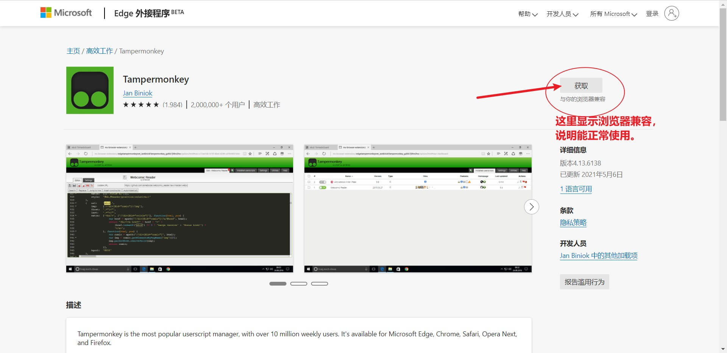Advance screenshots with the next arrow
The width and height of the screenshot is (727, 353).
(x=531, y=207)
